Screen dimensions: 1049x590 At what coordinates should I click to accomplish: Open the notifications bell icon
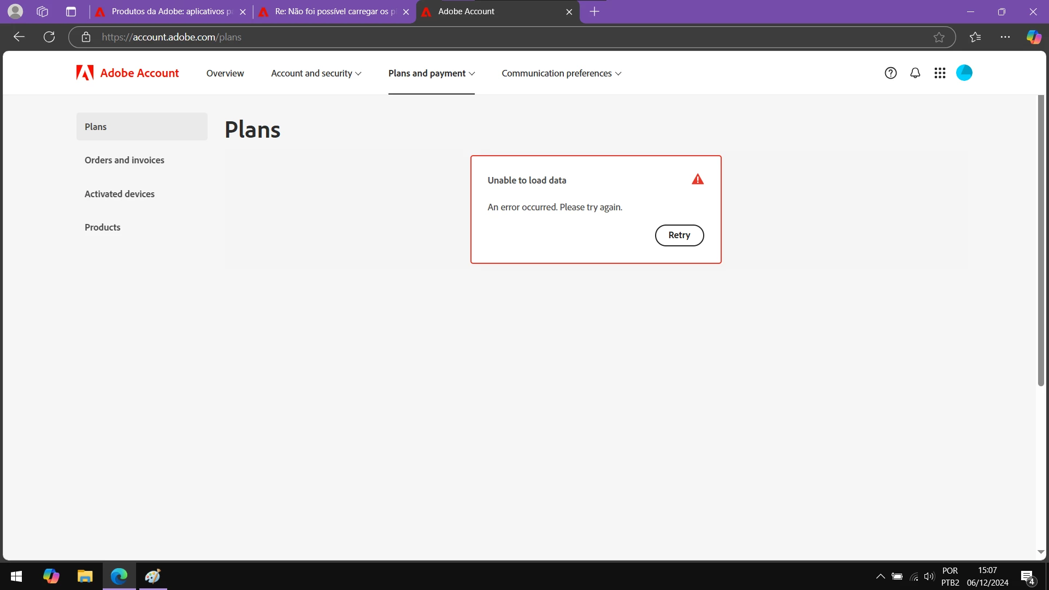point(915,73)
